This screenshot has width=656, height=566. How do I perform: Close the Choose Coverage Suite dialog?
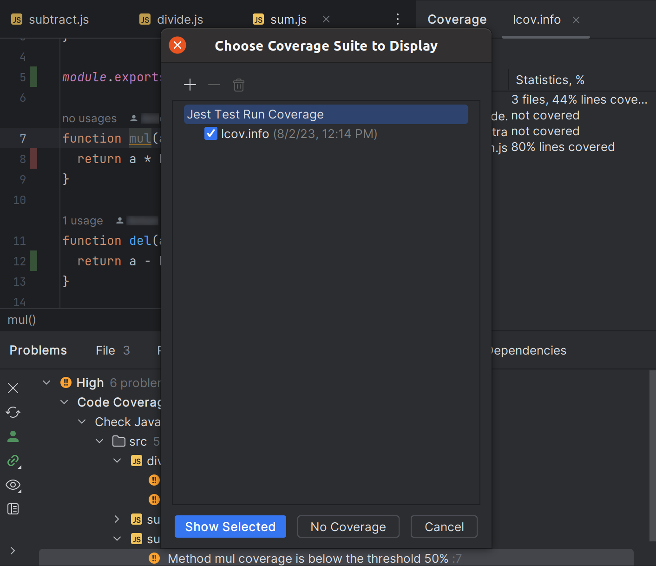point(177,45)
